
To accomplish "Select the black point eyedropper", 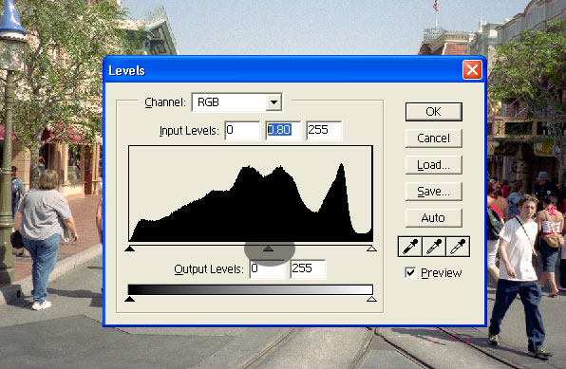I will point(410,247).
